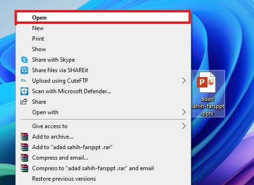Run Scan with Microsoft Defender
The width and height of the screenshot is (254, 185).
(x=103, y=91)
